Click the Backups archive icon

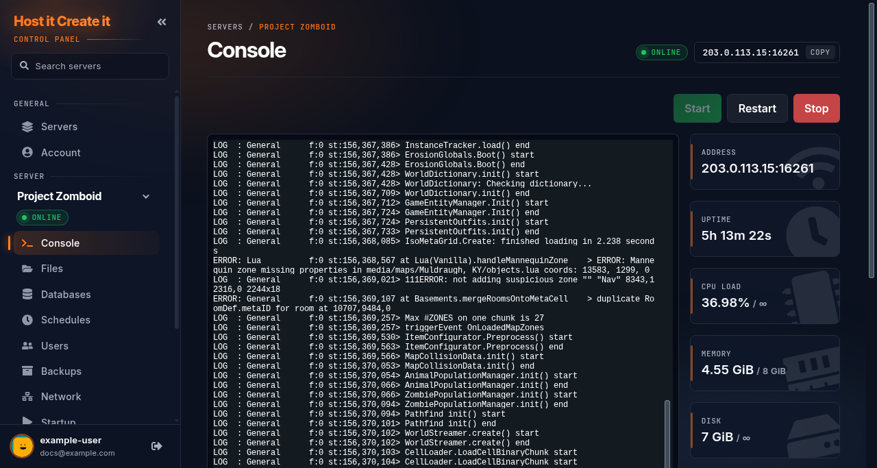pos(27,371)
